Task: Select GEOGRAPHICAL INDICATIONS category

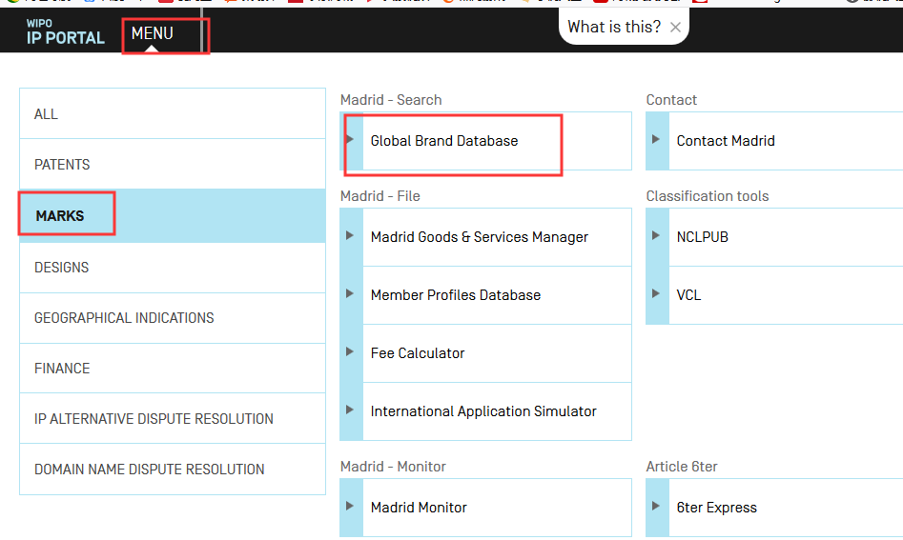Action: point(173,318)
